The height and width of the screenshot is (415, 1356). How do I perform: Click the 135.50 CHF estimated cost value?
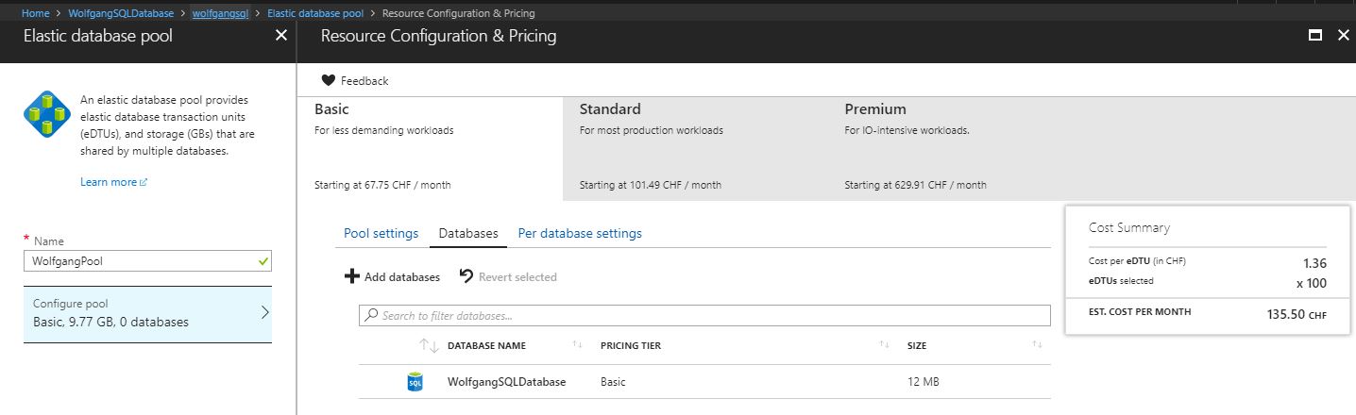(x=1297, y=314)
